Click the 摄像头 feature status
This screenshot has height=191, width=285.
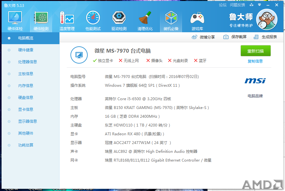(x=154, y=60)
